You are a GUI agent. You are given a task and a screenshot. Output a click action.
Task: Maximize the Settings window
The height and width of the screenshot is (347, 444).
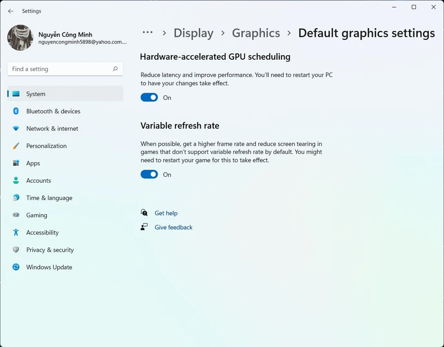(x=414, y=7)
